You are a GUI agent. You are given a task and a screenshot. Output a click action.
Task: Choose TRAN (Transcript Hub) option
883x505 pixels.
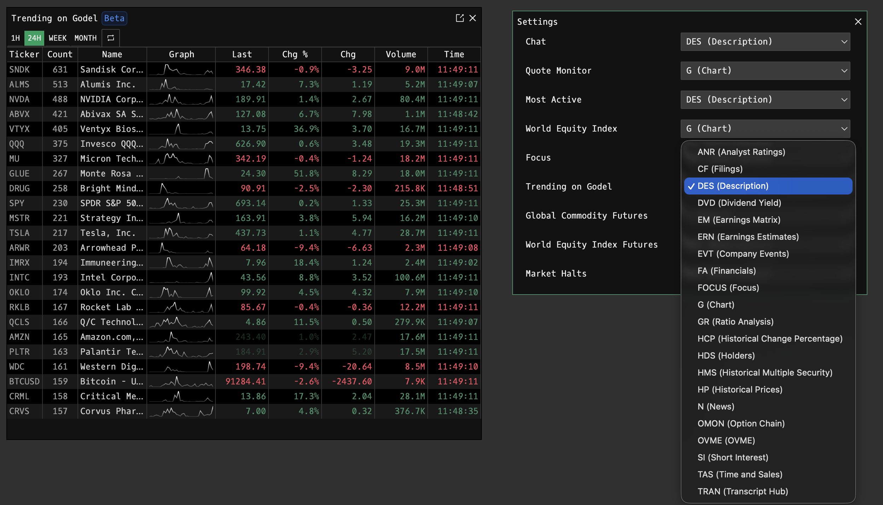point(768,492)
